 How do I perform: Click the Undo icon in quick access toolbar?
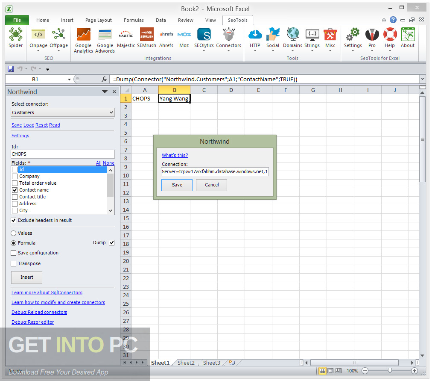(20, 69)
